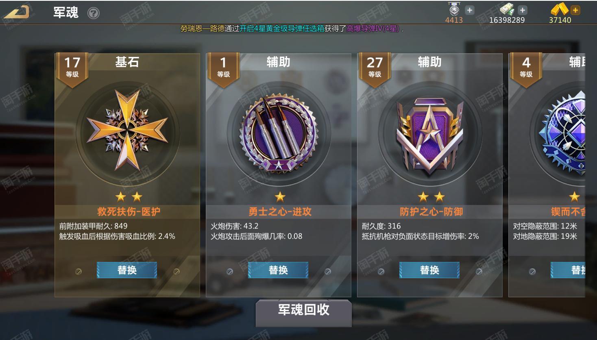Image resolution: width=597 pixels, height=340 pixels.
Task: Click 替换 on the 勇士之心-进攻 card
Action: [278, 270]
